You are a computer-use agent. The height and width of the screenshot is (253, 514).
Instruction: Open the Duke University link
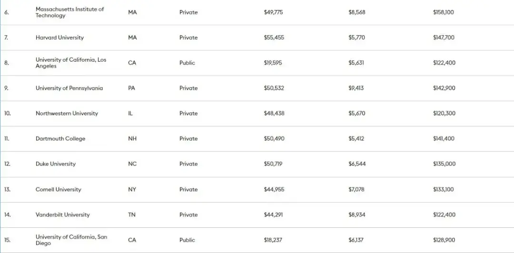pos(55,164)
